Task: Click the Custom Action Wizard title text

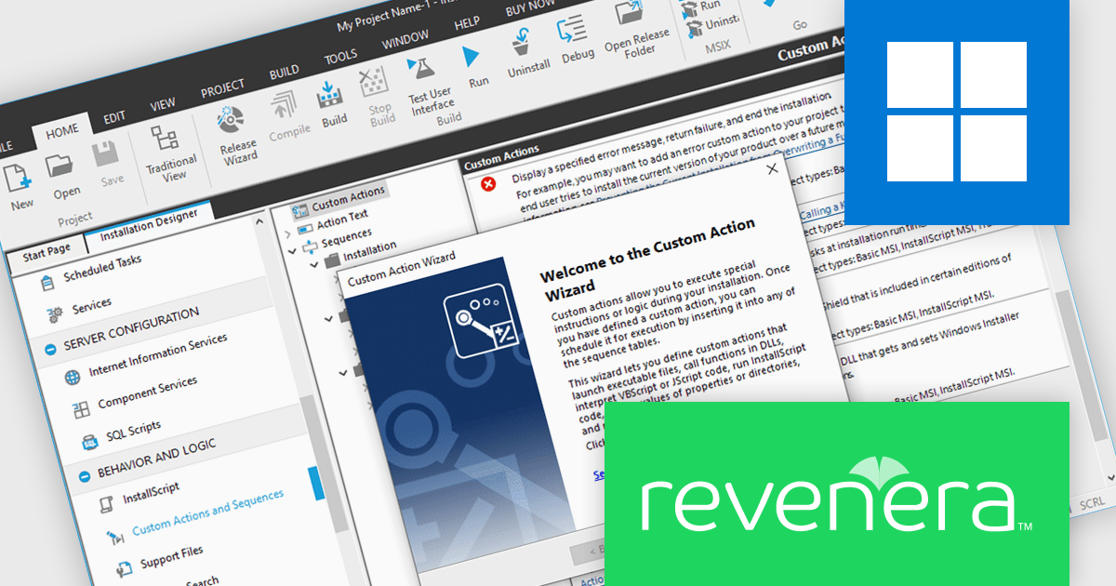Action: tap(401, 270)
